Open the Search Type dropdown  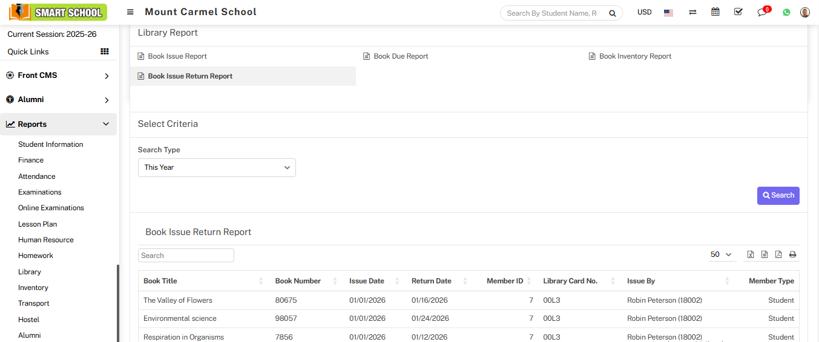[217, 167]
